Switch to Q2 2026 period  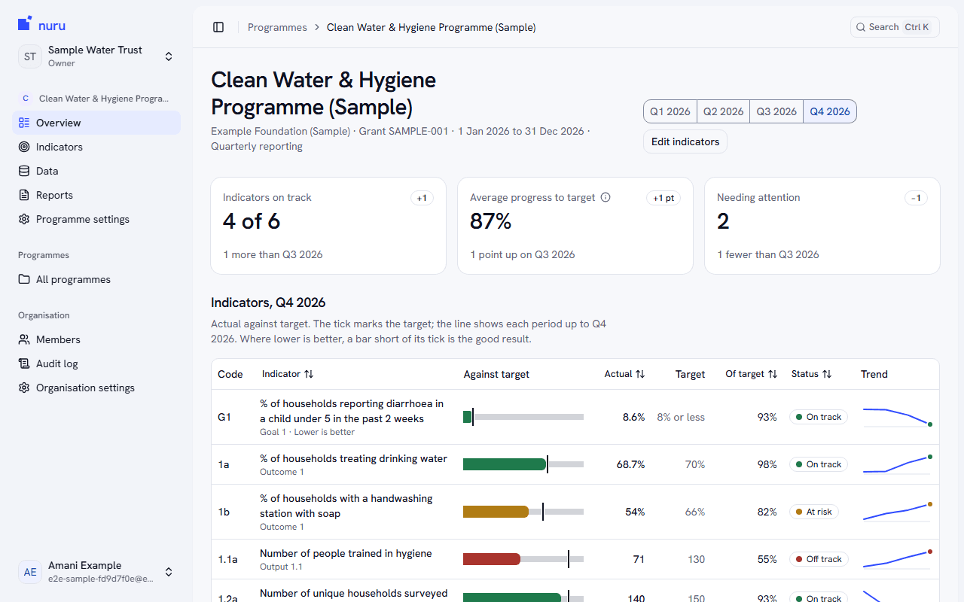point(723,111)
